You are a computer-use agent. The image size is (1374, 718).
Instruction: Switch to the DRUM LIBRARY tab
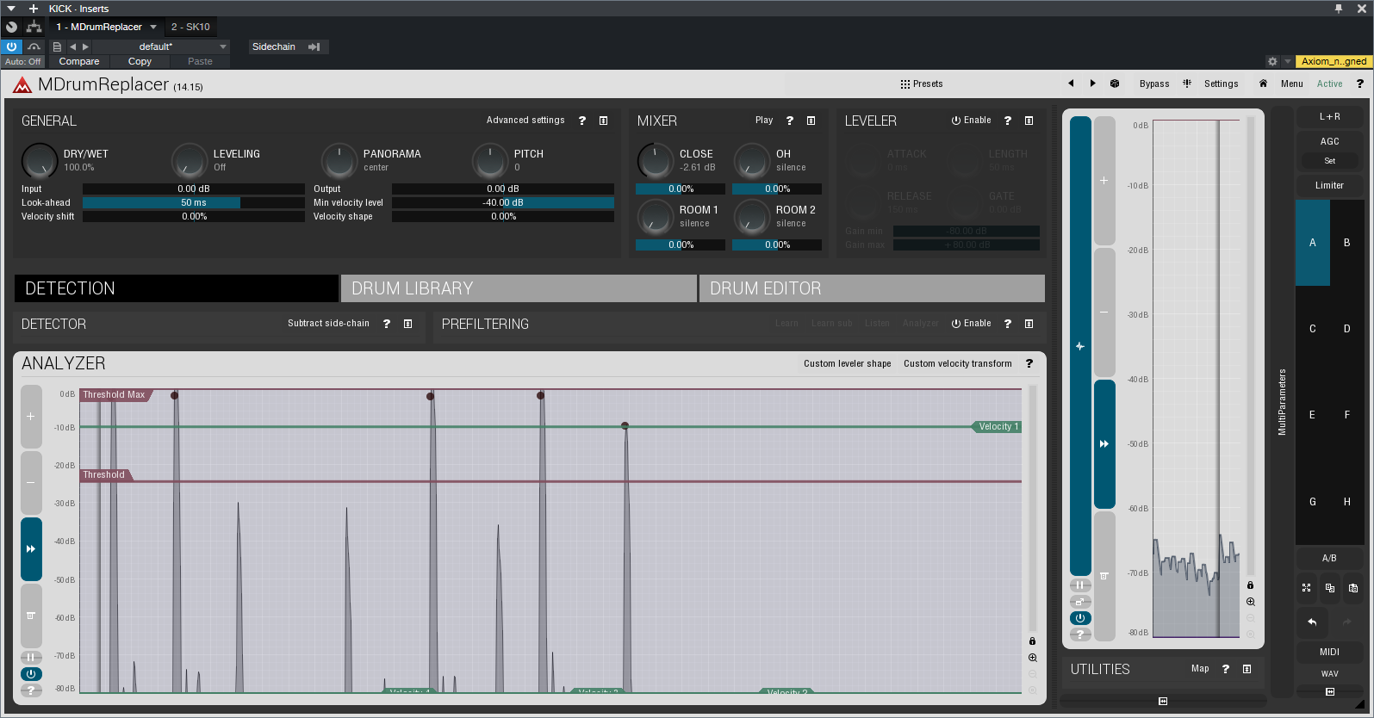coord(519,288)
